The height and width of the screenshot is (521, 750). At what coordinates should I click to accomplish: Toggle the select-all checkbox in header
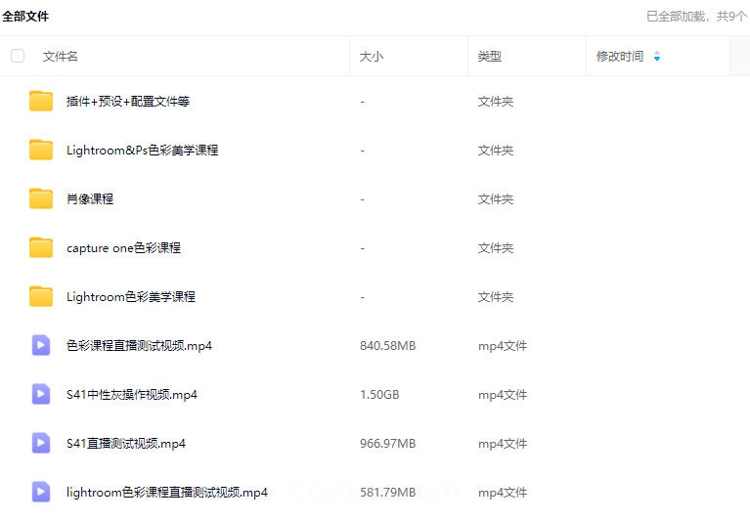click(x=18, y=56)
